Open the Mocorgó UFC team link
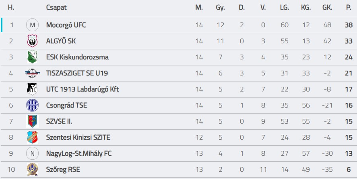The height and width of the screenshot is (179, 357). (66, 25)
